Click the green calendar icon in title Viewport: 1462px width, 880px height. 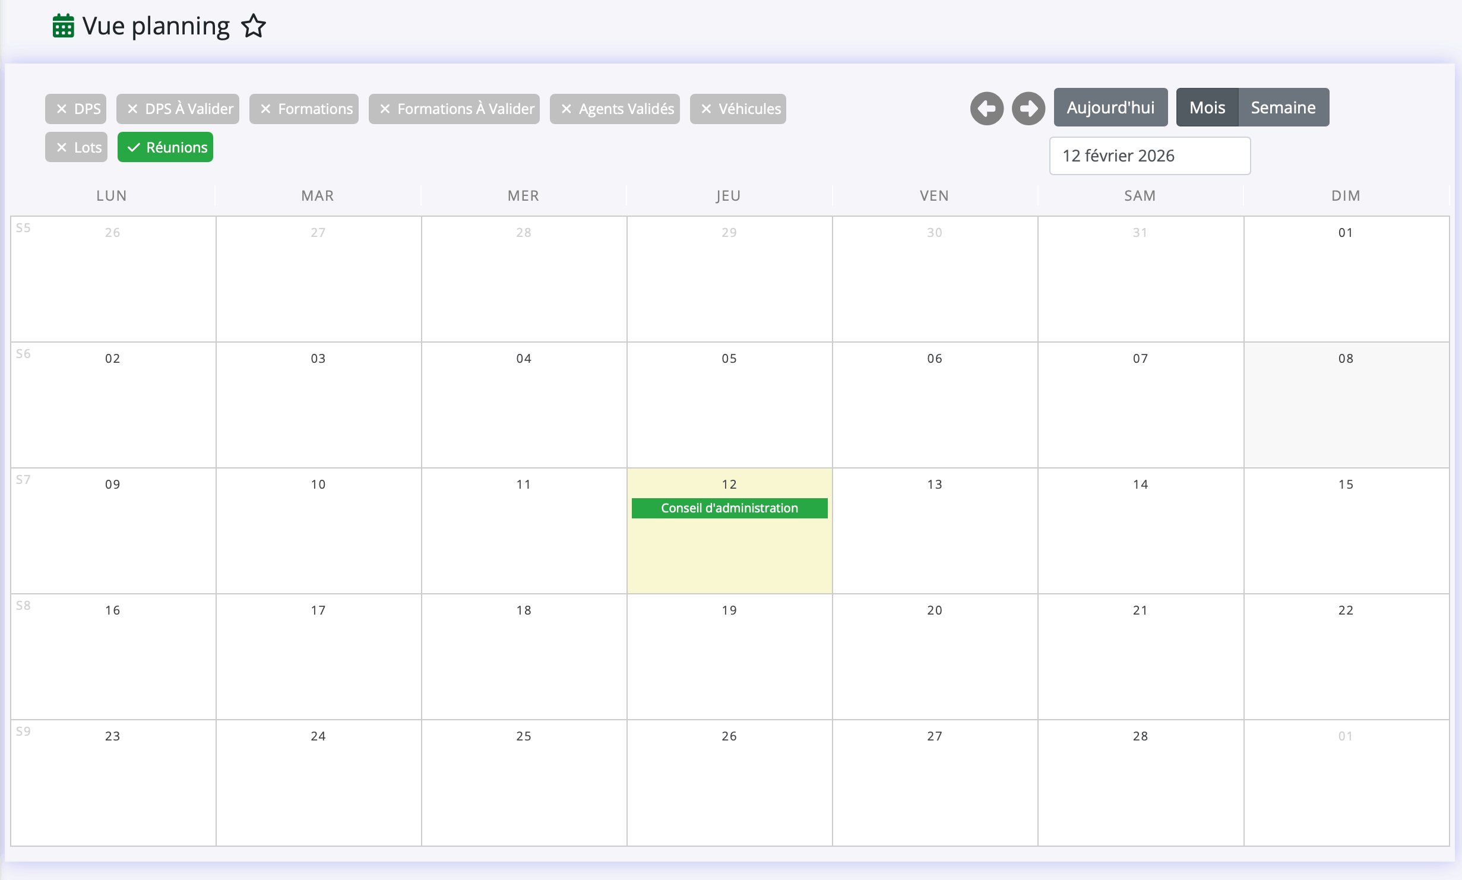point(63,26)
